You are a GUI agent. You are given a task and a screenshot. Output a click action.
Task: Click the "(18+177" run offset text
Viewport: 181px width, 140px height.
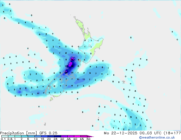[172, 133]
